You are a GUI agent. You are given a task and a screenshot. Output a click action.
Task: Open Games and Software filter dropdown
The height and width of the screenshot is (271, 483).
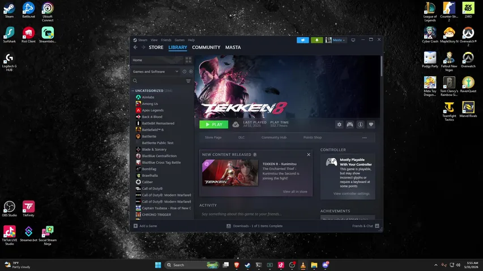[156, 72]
